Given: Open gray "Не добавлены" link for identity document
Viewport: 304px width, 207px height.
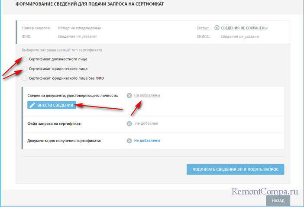Looking at the screenshot, I should click(147, 95).
